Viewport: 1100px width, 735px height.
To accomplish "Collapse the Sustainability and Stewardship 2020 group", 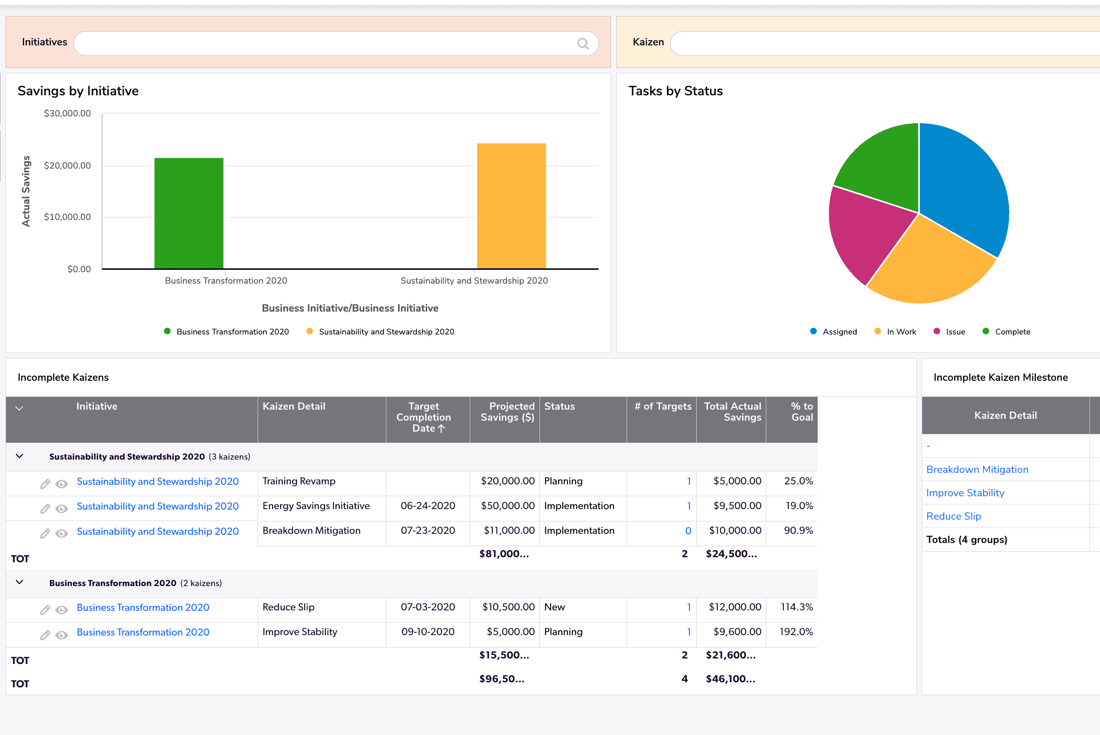I will click(x=20, y=456).
